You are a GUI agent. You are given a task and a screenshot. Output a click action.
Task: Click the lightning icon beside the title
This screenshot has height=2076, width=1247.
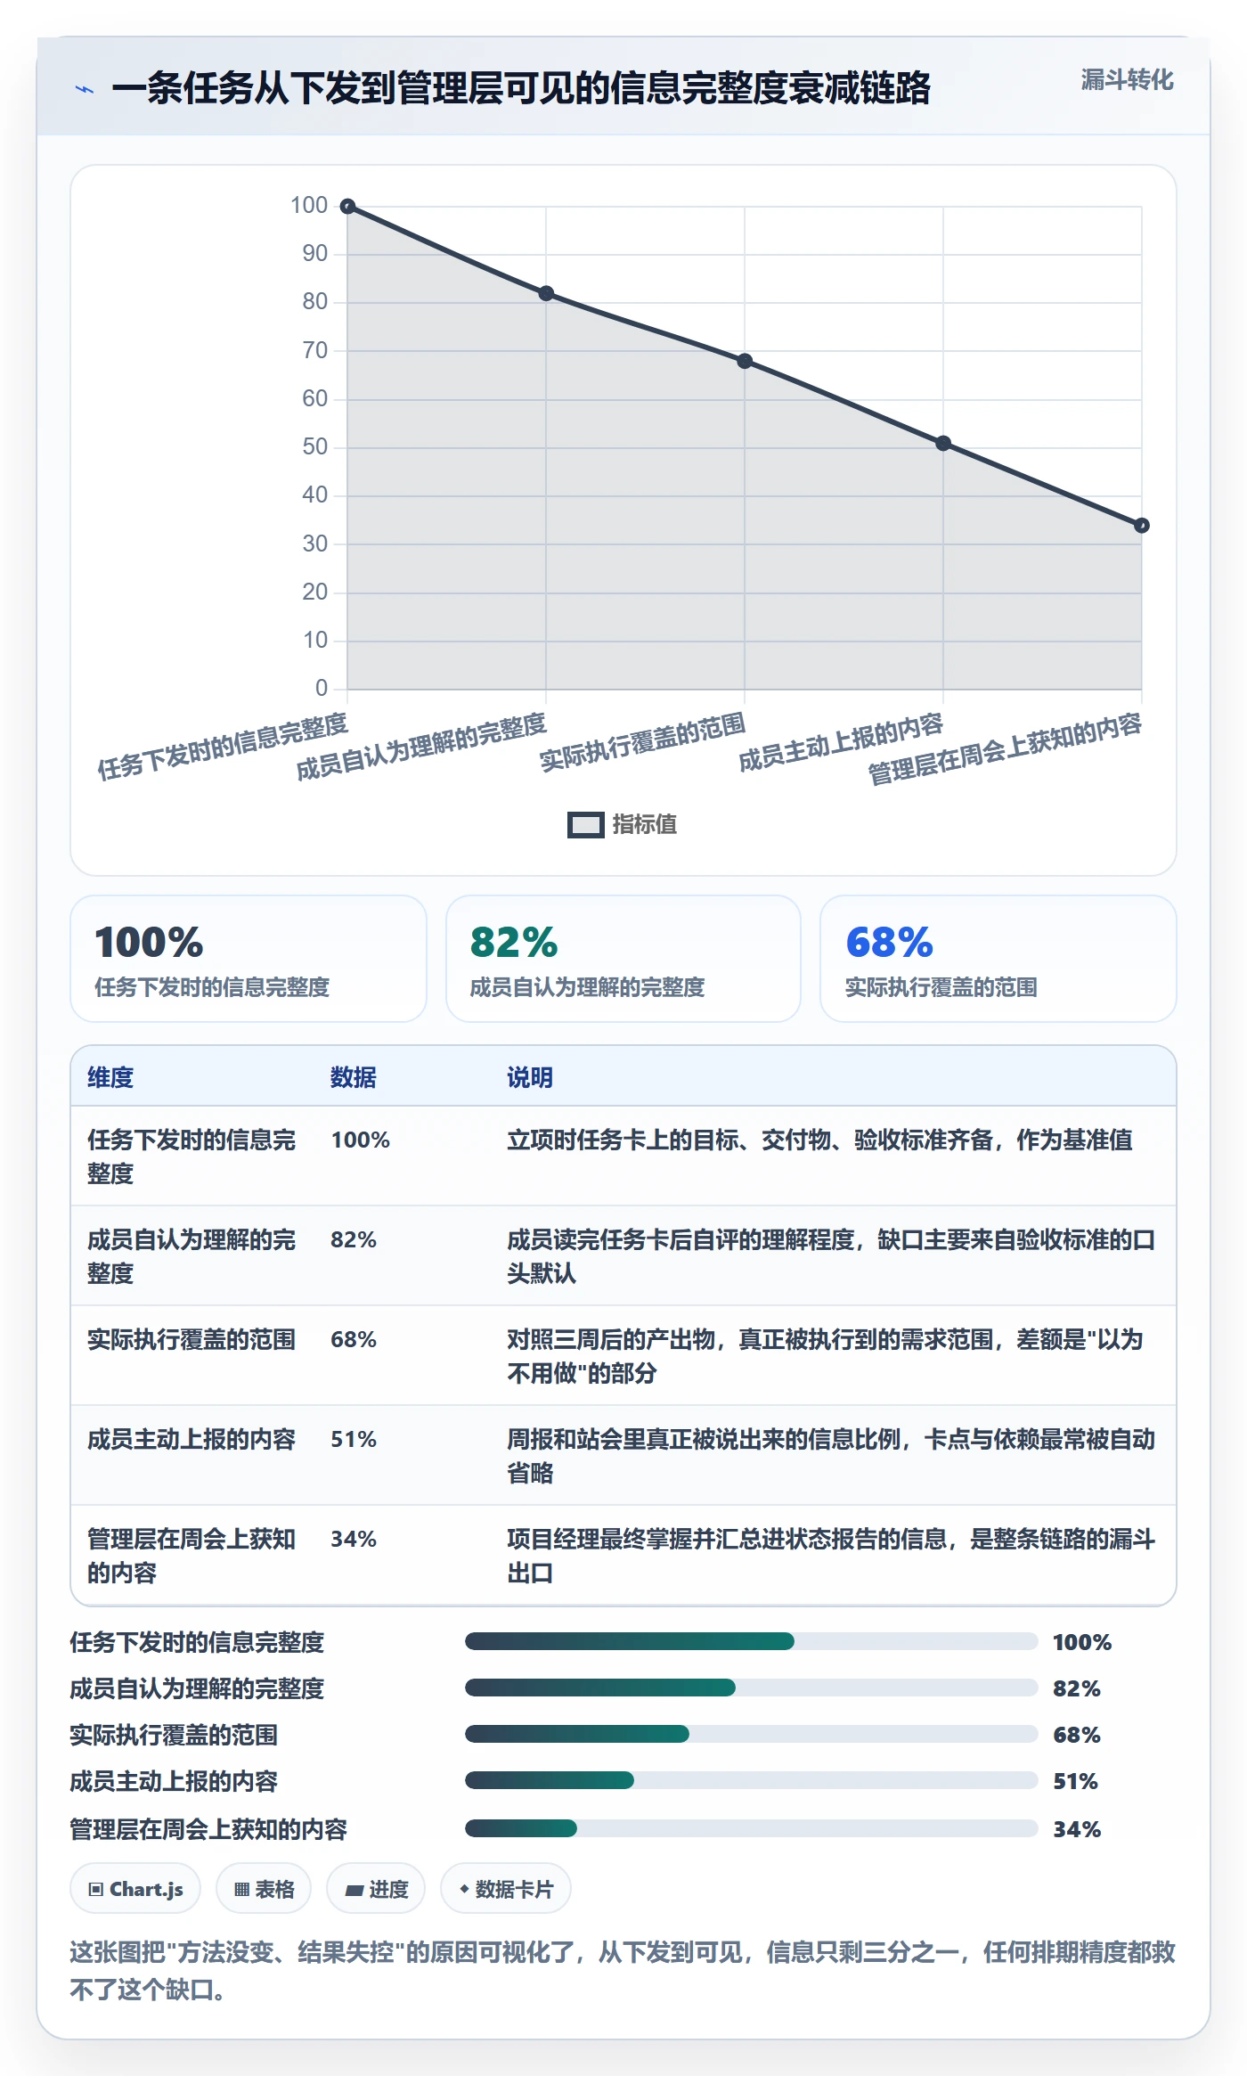(x=84, y=89)
